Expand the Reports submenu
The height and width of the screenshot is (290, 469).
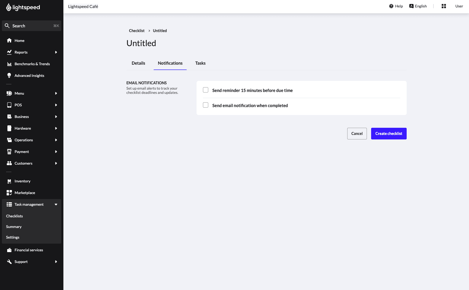pyautogui.click(x=56, y=52)
